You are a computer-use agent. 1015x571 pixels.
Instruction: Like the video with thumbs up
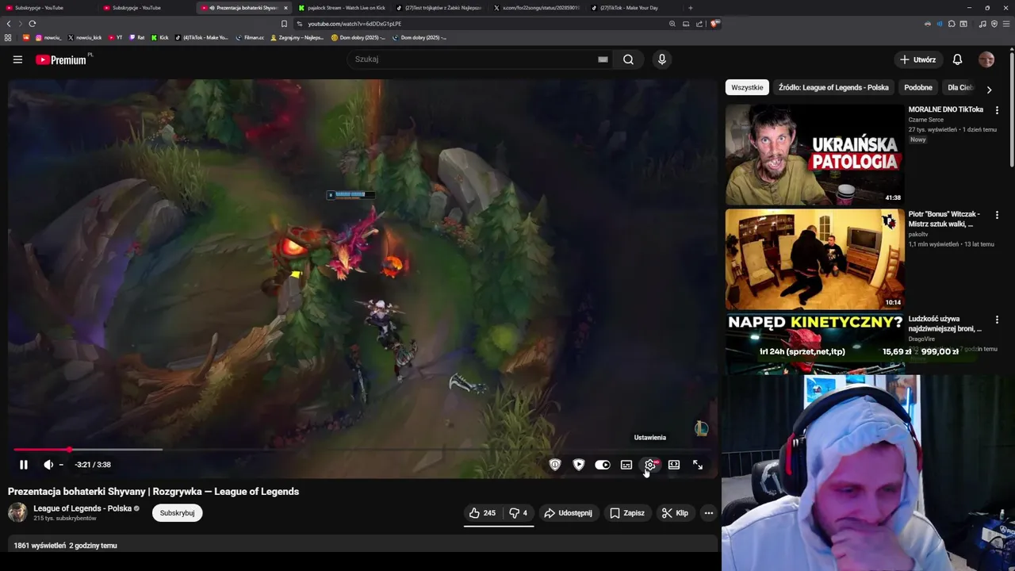tap(483, 513)
